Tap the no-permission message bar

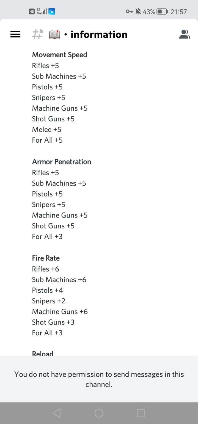point(99,379)
